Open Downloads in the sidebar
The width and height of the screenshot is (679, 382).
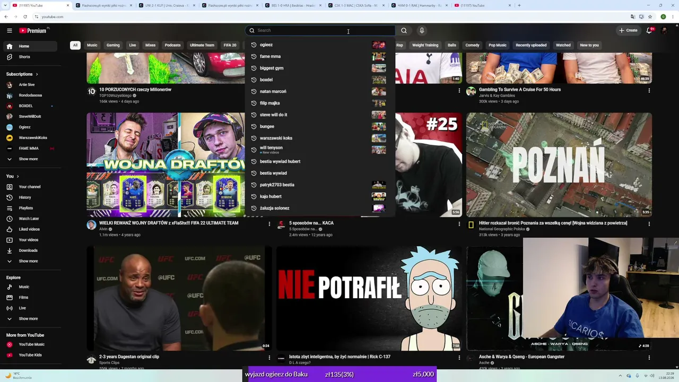click(30, 250)
